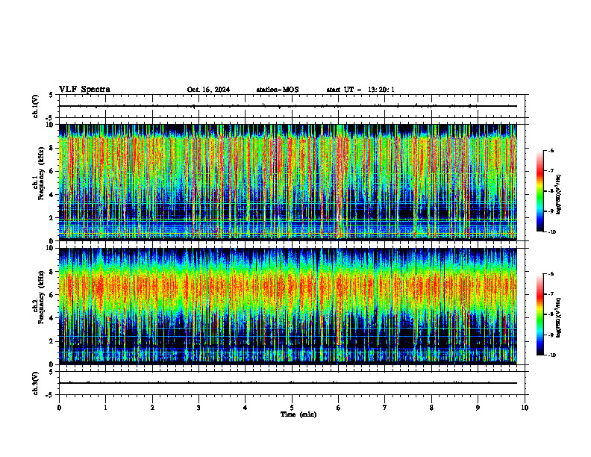
Task: Click the ch.2 spectrogram panel
Action: pos(287,306)
